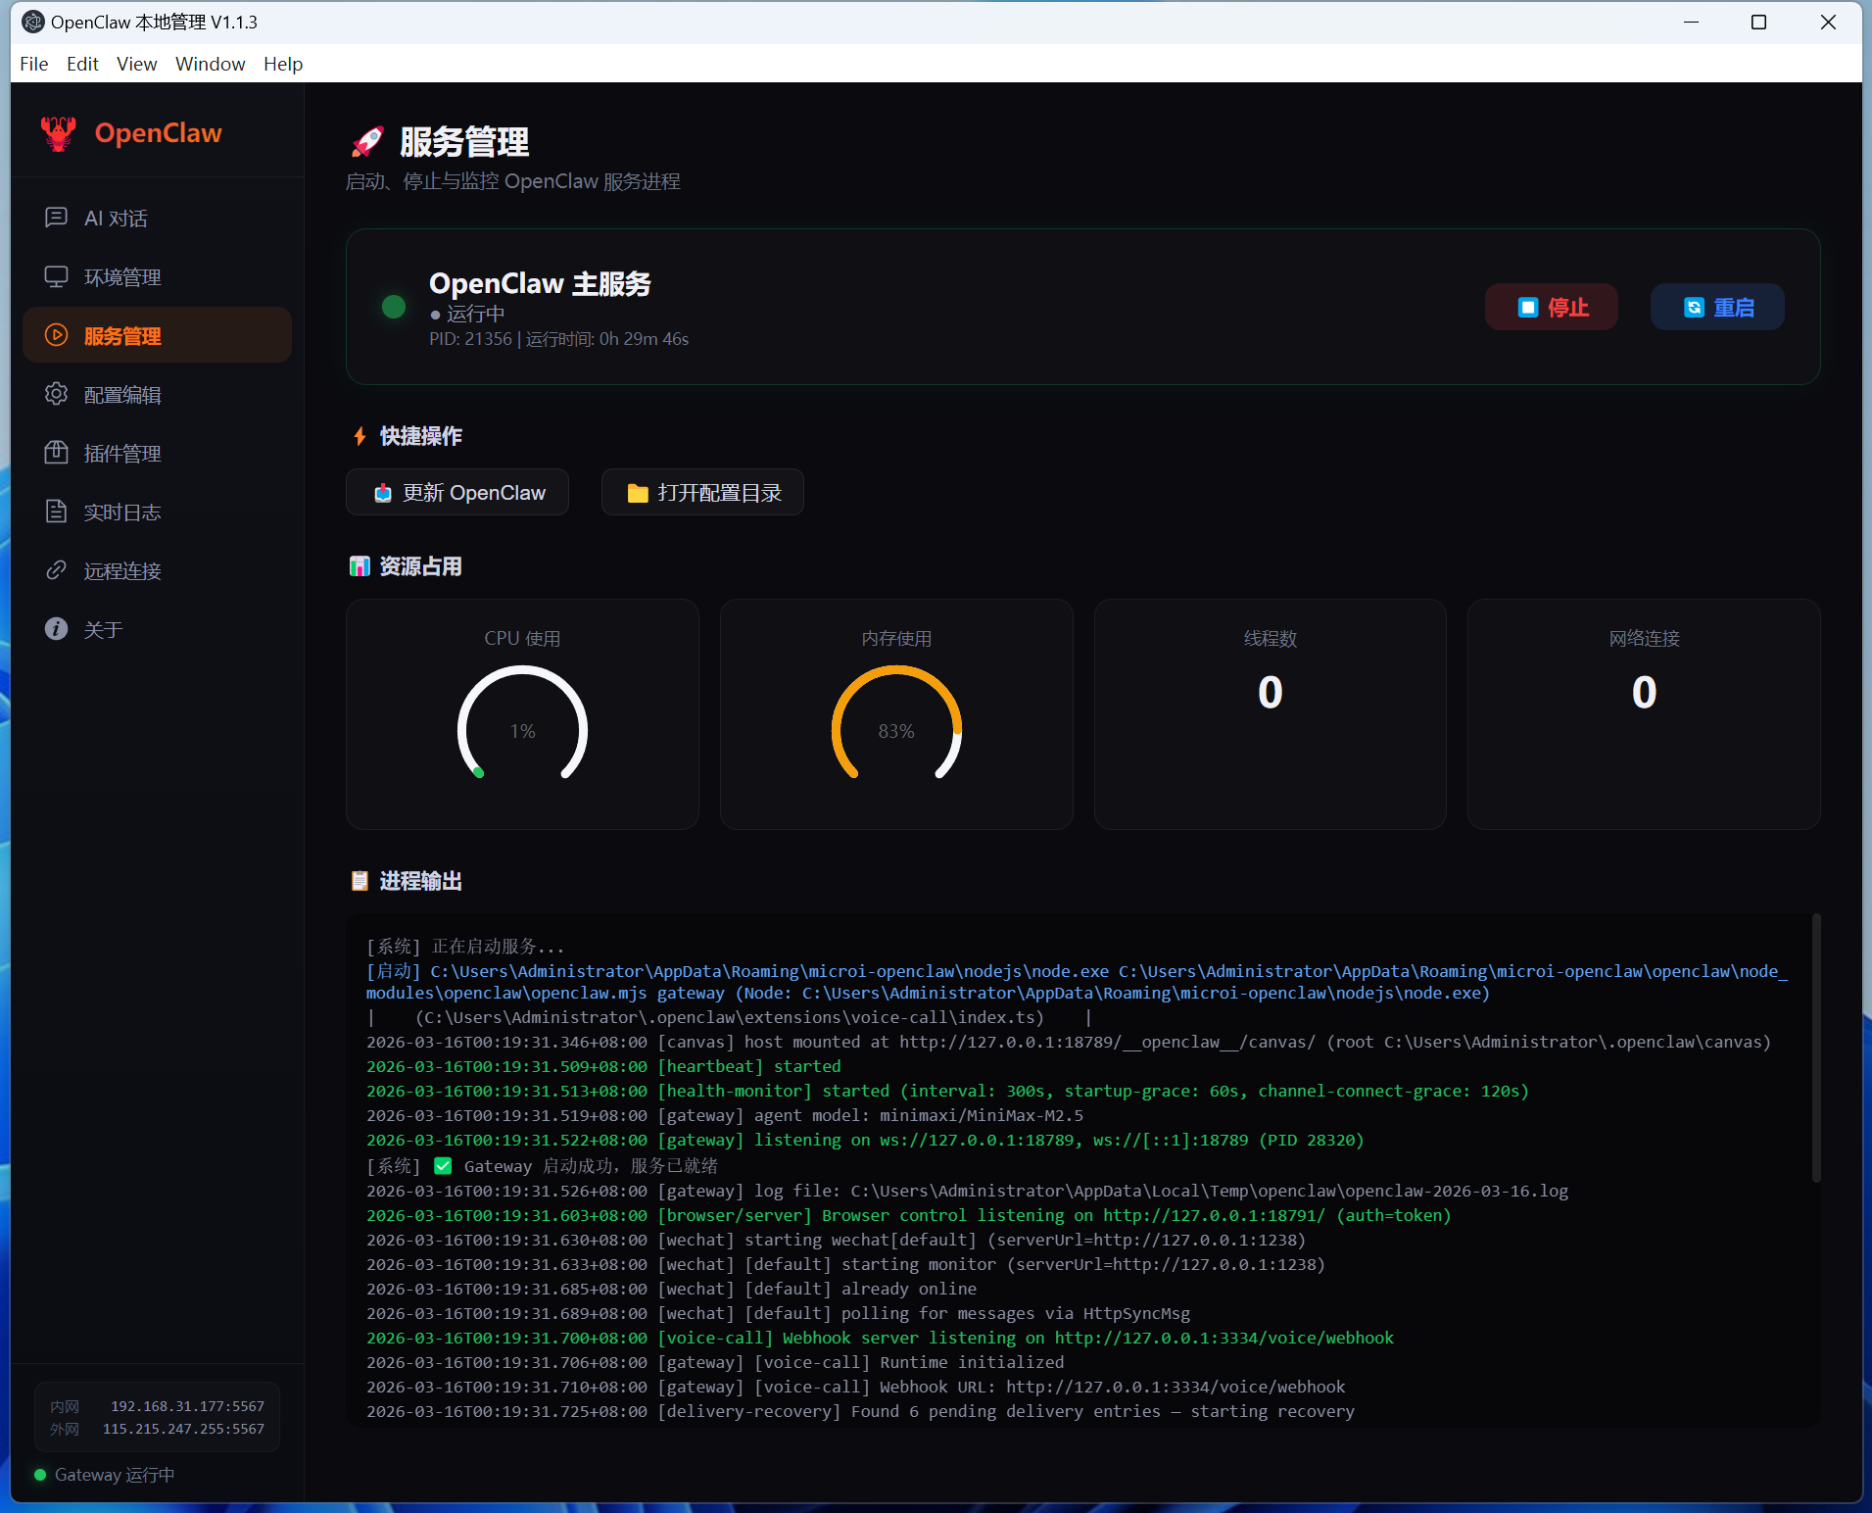Viewport: 1872px width, 1513px height.
Task: Click the CPU 使用 gauge
Action: (x=522, y=725)
